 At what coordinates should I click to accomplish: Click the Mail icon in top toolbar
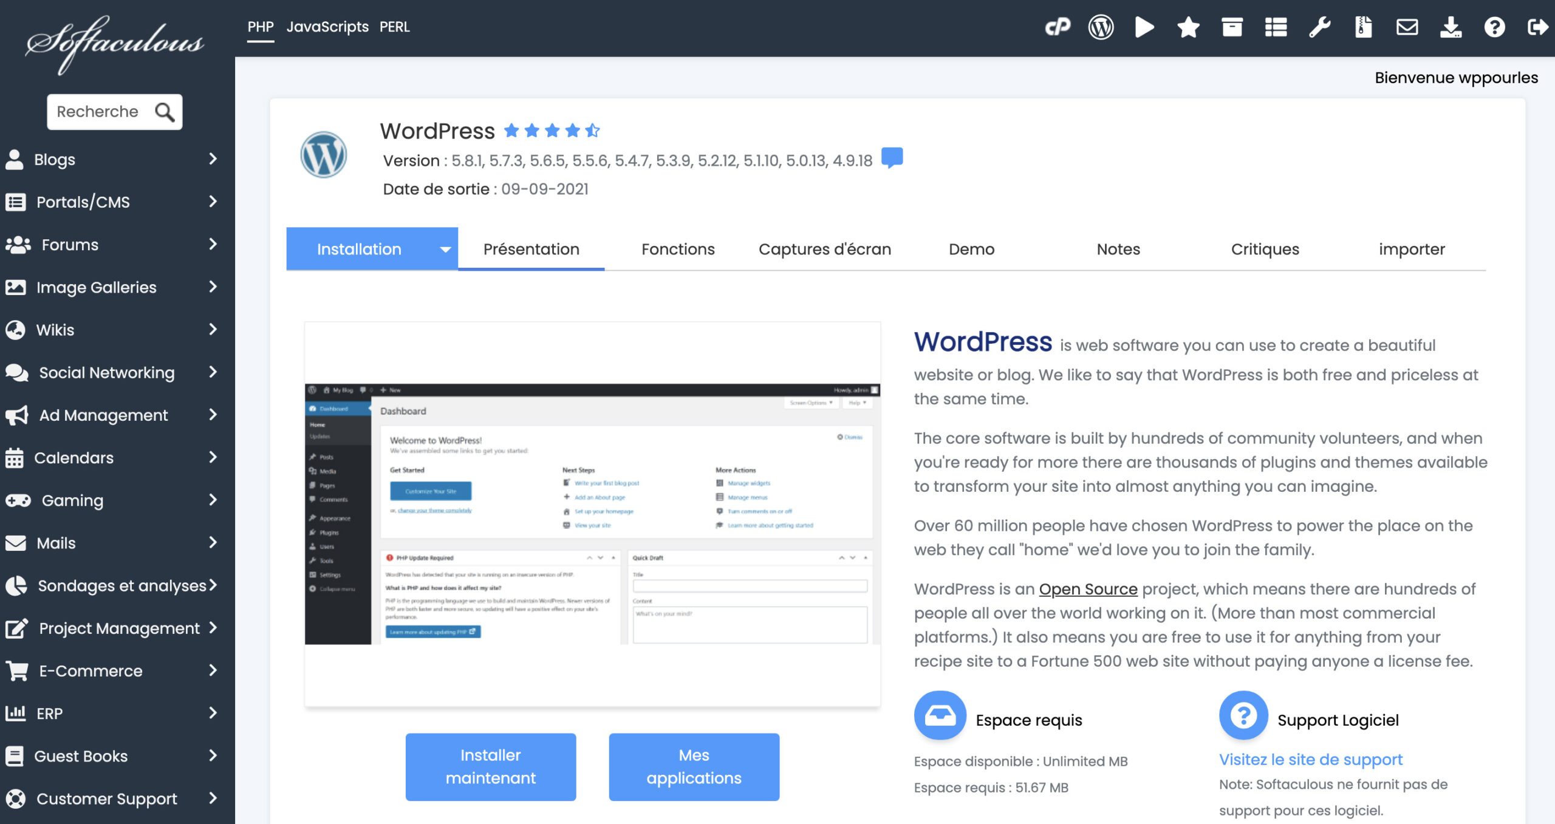coord(1406,28)
